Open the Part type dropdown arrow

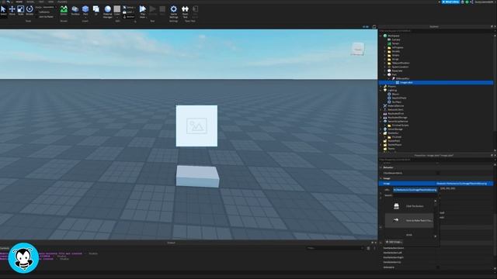click(x=85, y=17)
